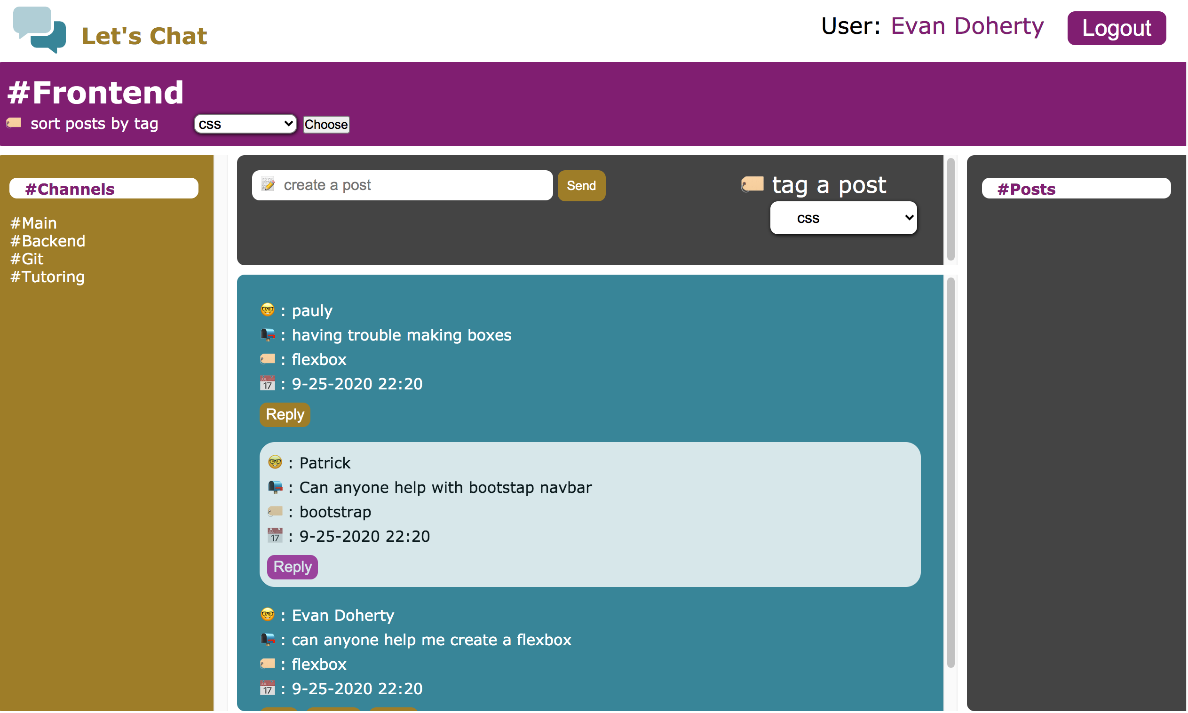The height and width of the screenshot is (713, 1188).
Task: Focus the create a post text field
Action: 413,185
